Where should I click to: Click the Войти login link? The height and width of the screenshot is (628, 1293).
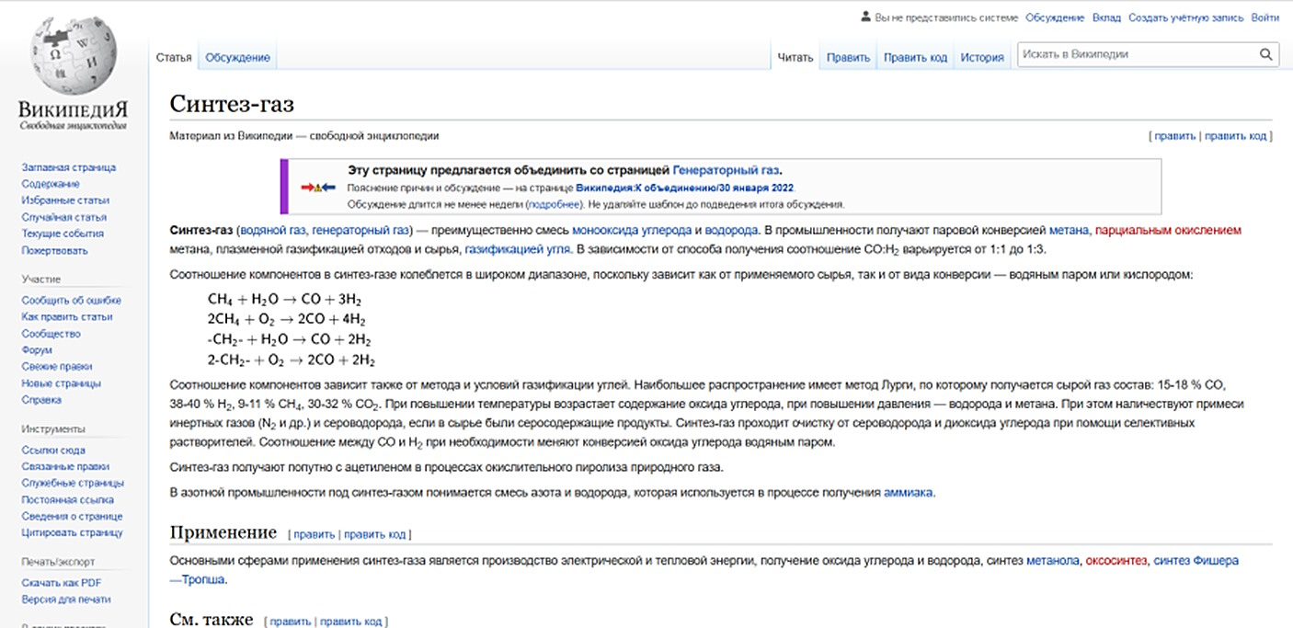click(1264, 17)
